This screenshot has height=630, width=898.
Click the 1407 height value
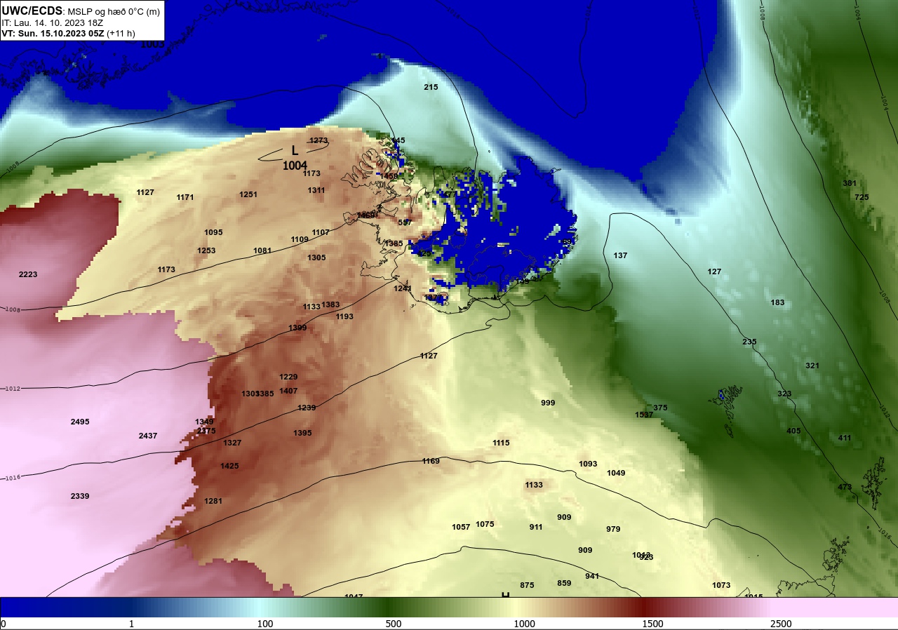click(x=288, y=391)
